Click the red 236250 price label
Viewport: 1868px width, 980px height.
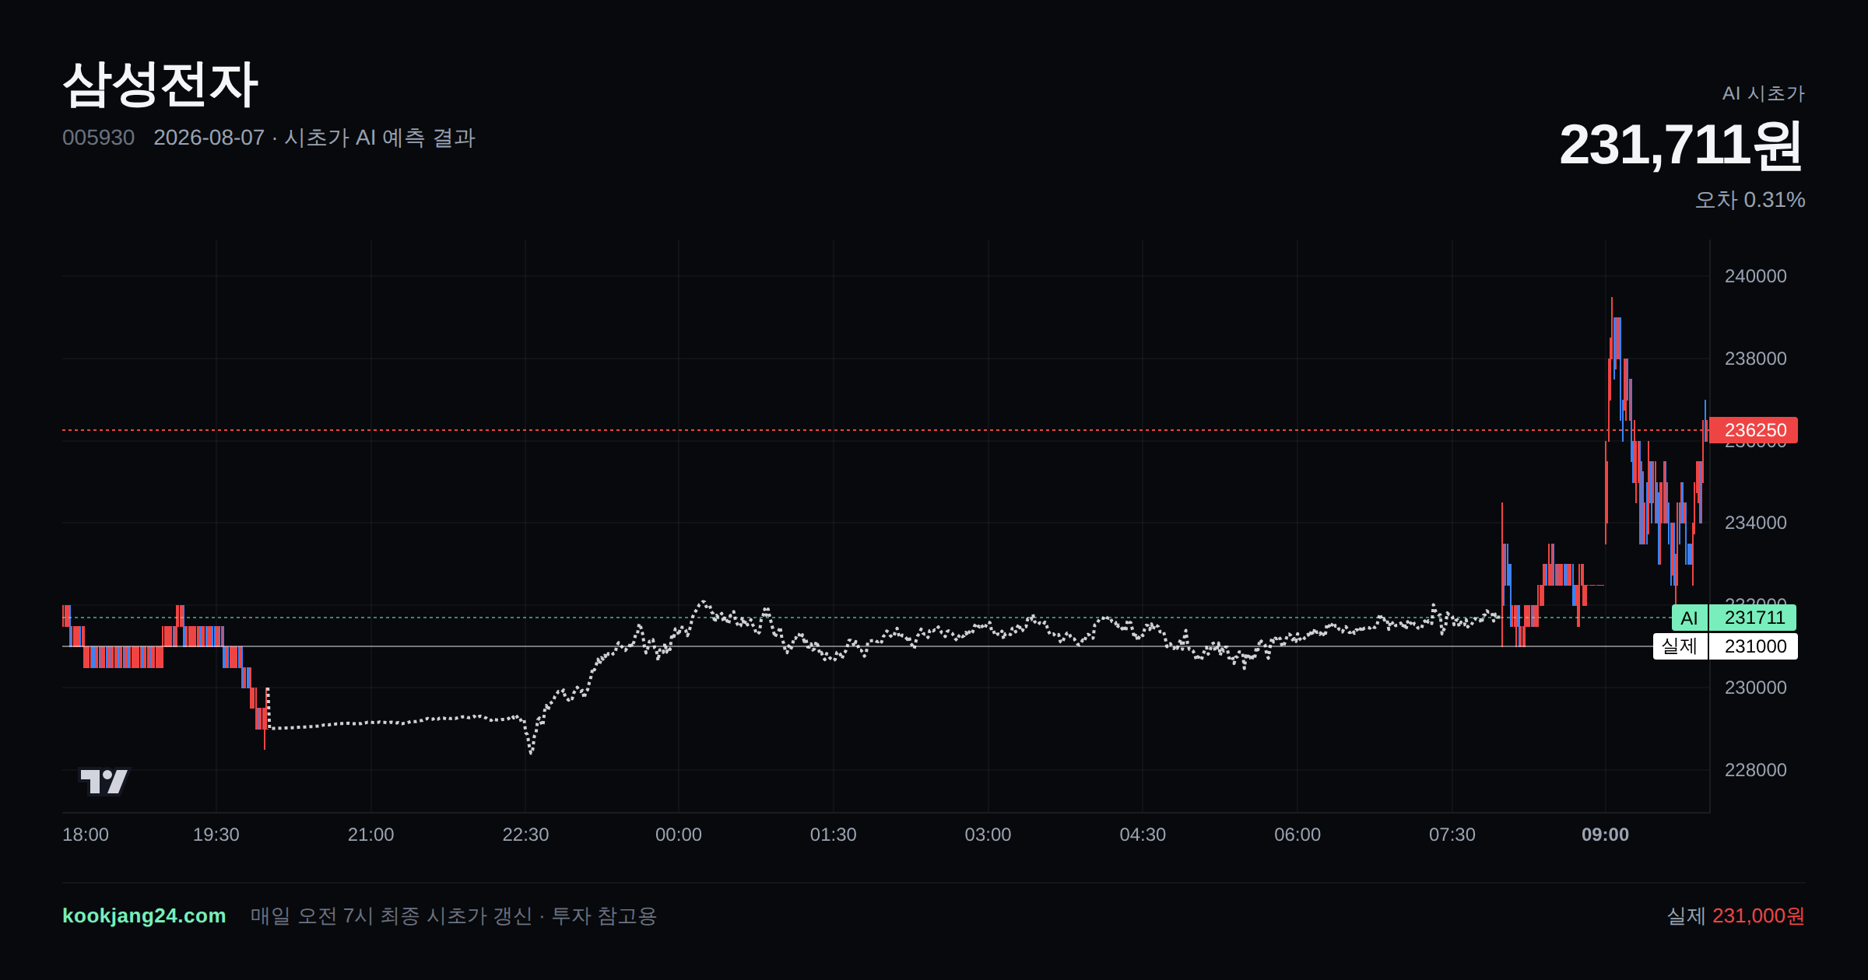coord(1754,430)
